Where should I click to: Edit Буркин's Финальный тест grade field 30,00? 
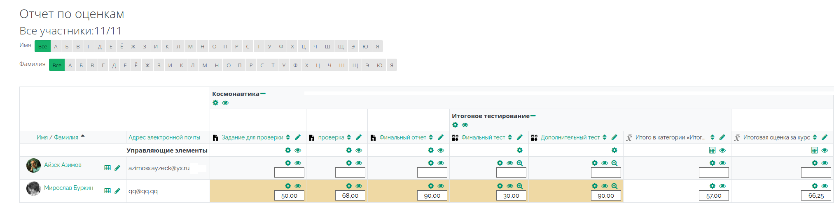click(511, 196)
